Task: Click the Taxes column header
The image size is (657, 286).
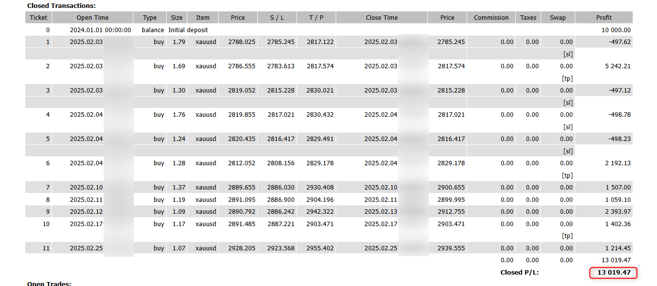Action: click(528, 17)
